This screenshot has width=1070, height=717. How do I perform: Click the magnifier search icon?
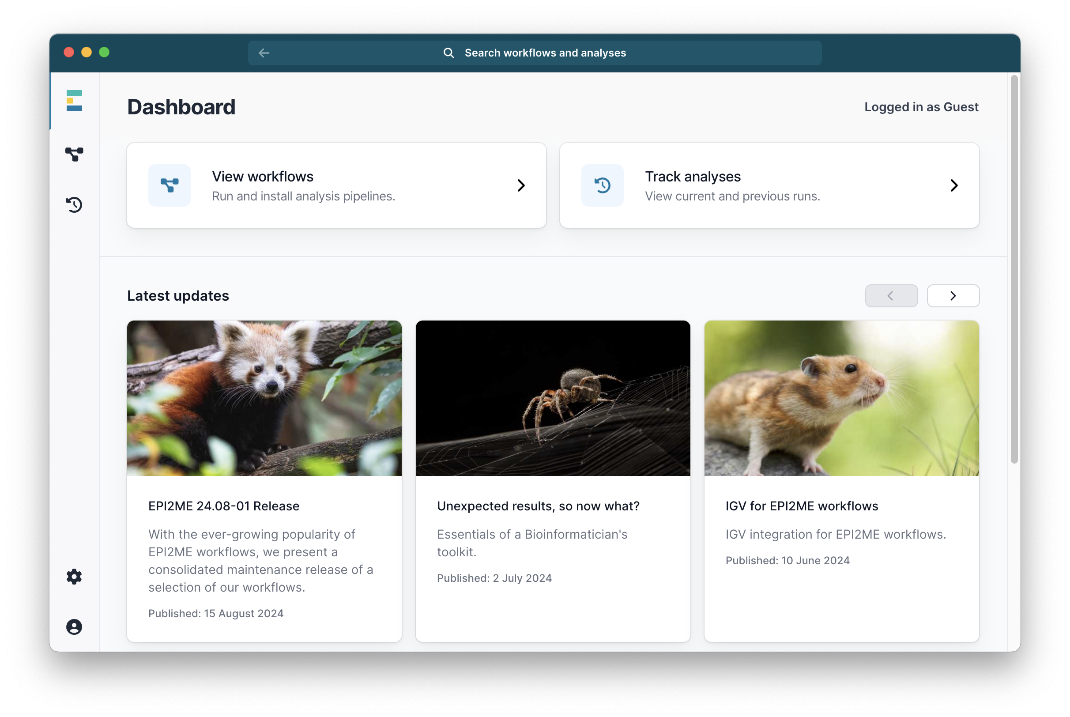(448, 53)
